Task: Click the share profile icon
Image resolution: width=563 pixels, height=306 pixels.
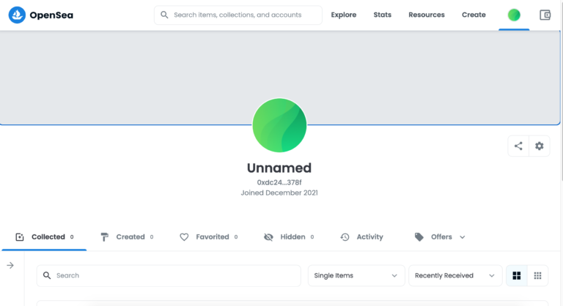Action: pos(518,146)
